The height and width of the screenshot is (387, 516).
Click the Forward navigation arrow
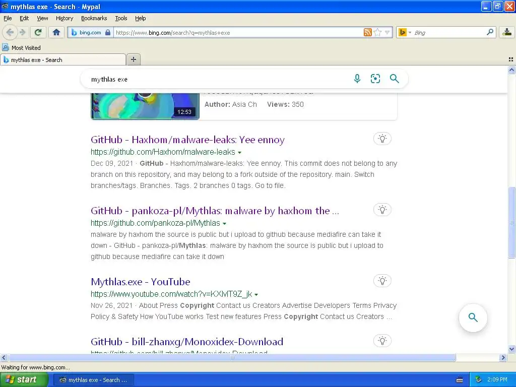pyautogui.click(x=22, y=32)
